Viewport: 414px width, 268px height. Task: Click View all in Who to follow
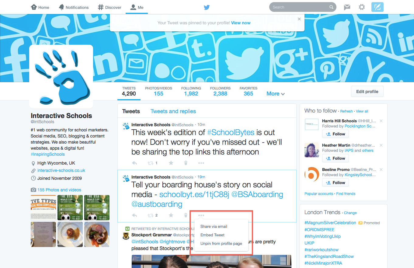click(362, 111)
